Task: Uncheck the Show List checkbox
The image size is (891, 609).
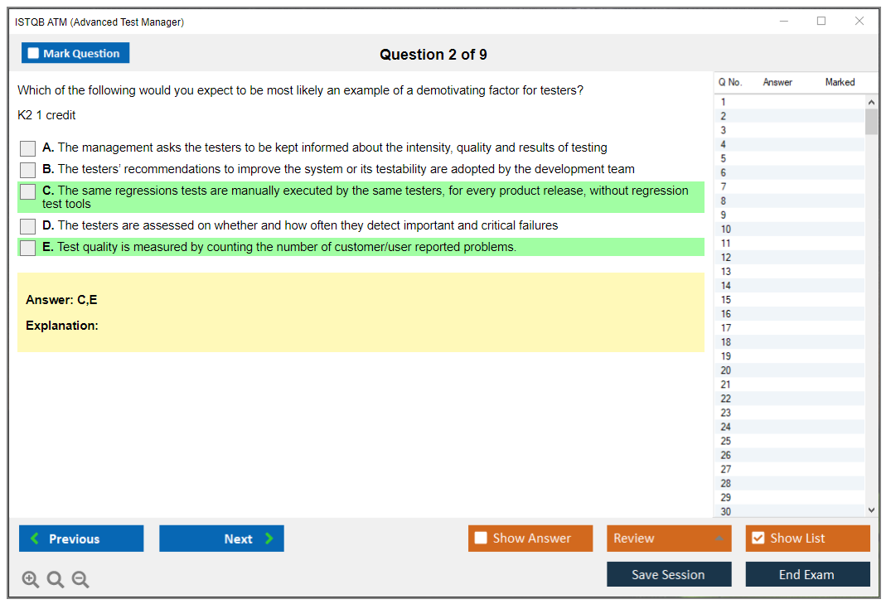Action: pos(758,539)
